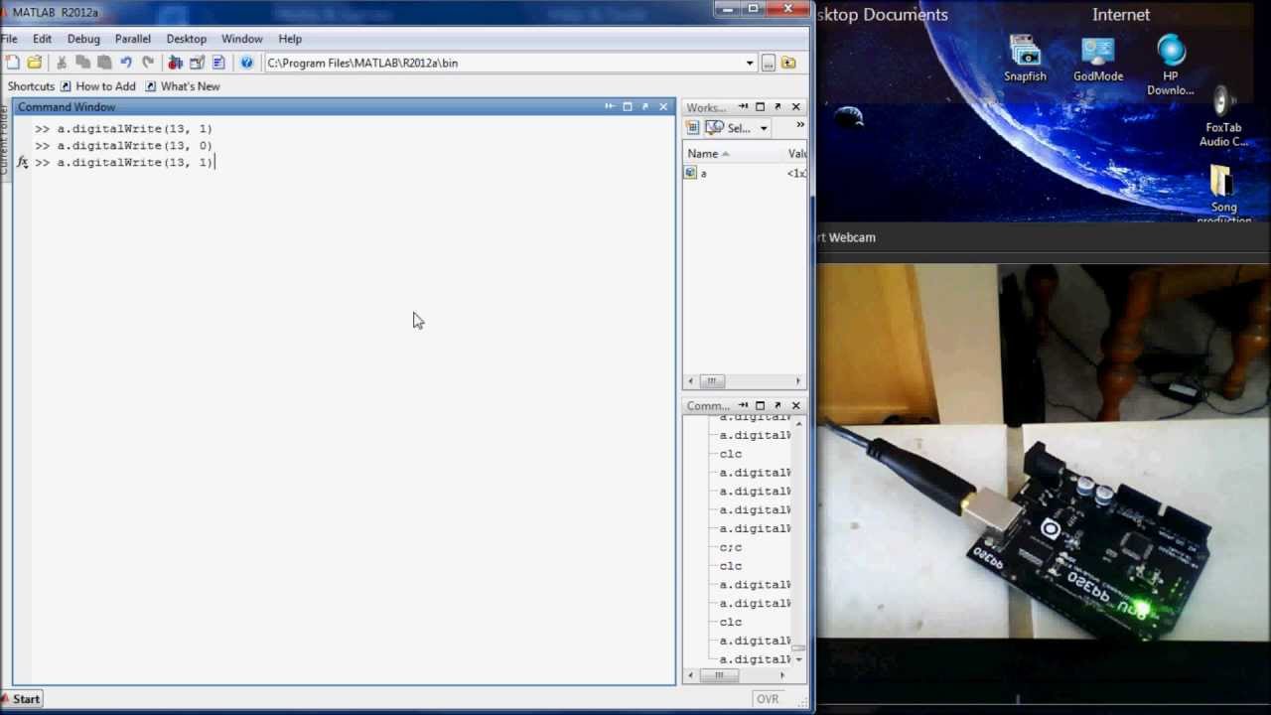Click the Copy toolbar icon
Viewport: 1271px width, 715px height.
[x=83, y=63]
